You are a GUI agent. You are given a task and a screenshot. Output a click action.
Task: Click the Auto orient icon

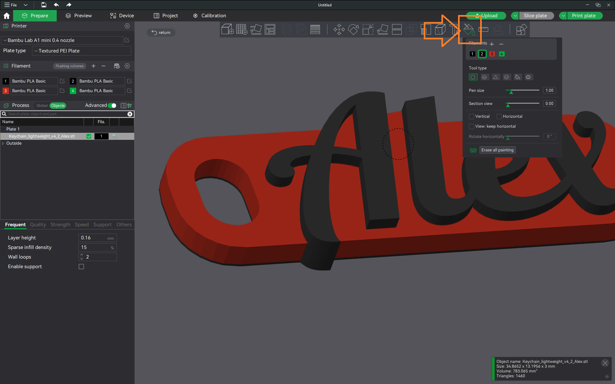pyautogui.click(x=256, y=29)
